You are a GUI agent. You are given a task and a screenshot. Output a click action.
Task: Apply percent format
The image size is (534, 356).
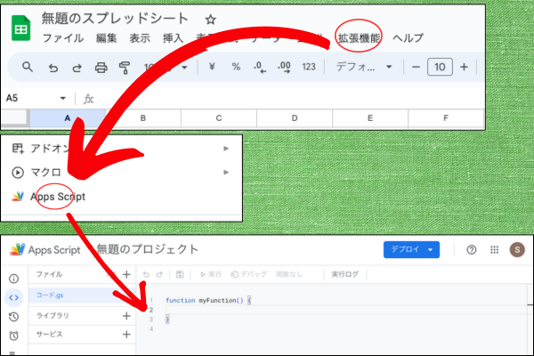coord(236,67)
